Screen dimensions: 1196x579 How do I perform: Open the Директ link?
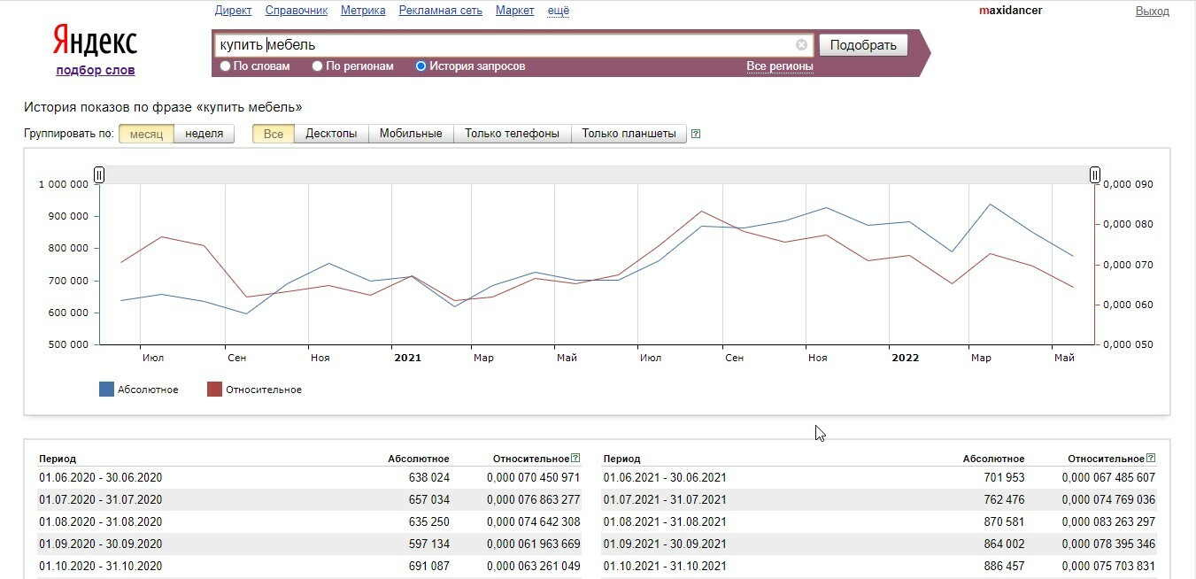click(x=234, y=11)
